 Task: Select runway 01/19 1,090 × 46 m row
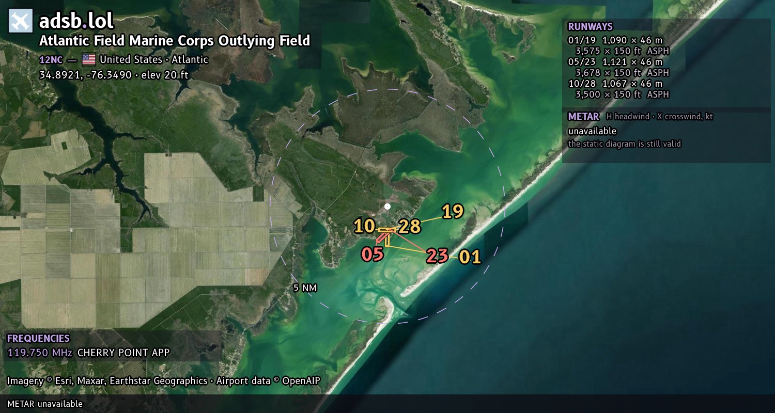[615, 40]
